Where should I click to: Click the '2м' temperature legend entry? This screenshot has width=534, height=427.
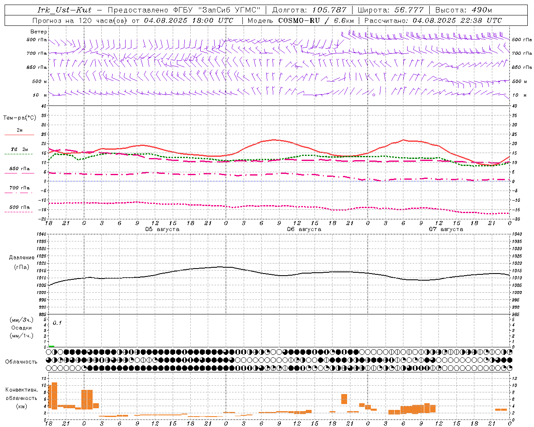coord(20,131)
